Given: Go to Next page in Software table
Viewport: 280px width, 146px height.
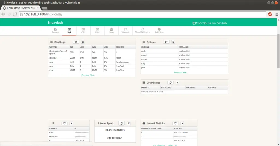Looking at the screenshot, I should pyautogui.click(x=185, y=72).
